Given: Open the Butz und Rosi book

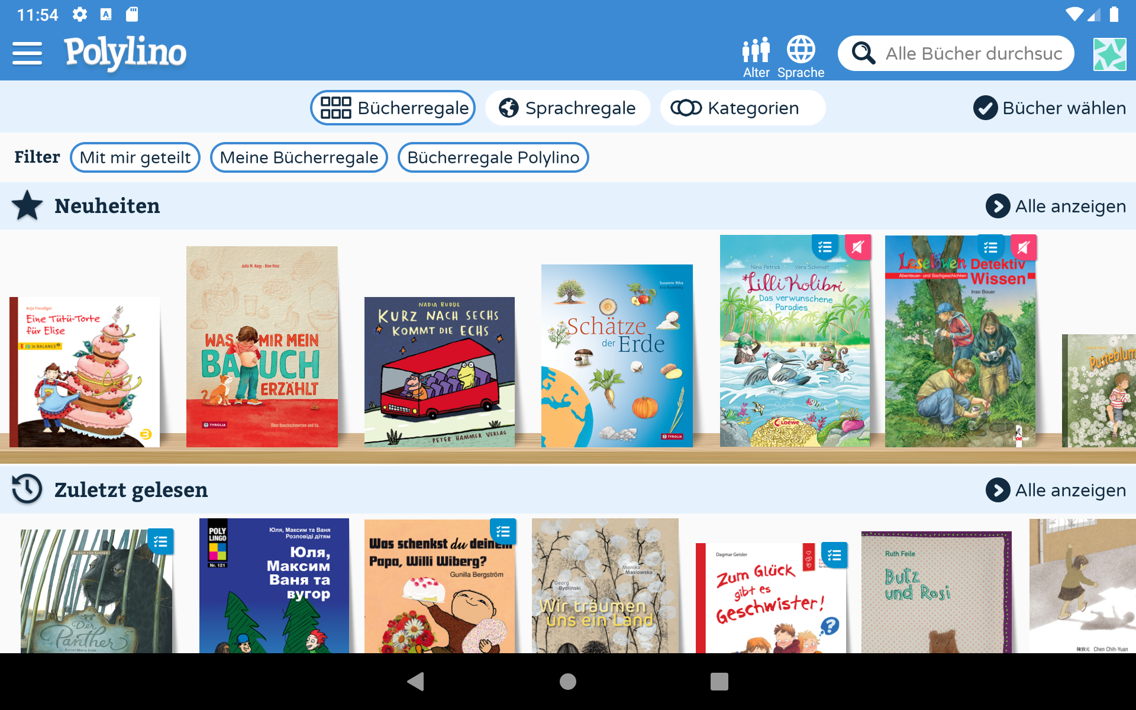Looking at the screenshot, I should coord(937,592).
